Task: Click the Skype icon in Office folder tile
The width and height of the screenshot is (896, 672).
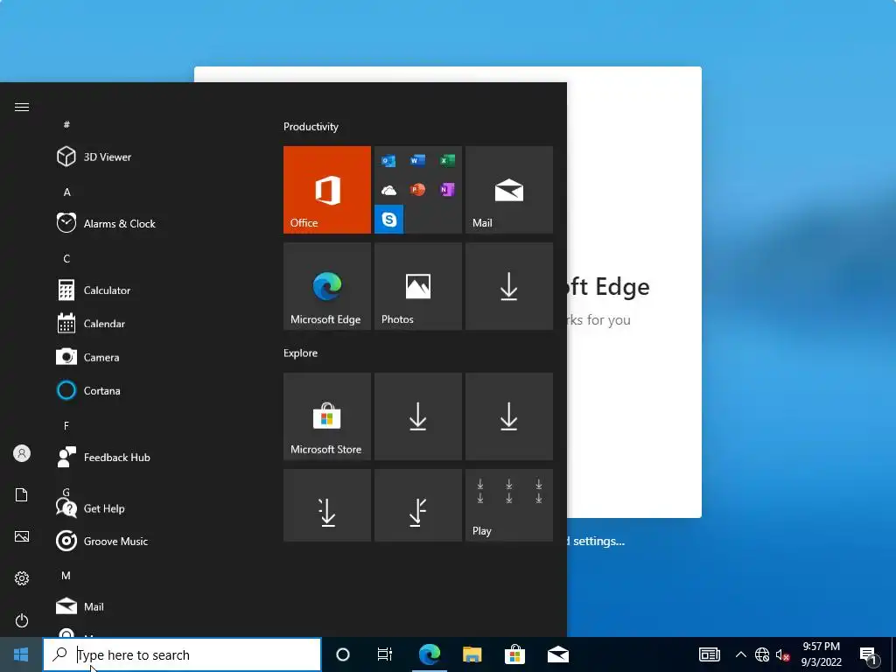Action: 389,220
